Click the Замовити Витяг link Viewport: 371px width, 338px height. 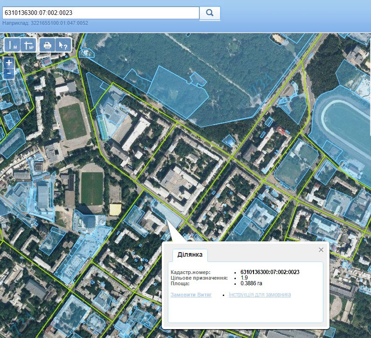191,295
